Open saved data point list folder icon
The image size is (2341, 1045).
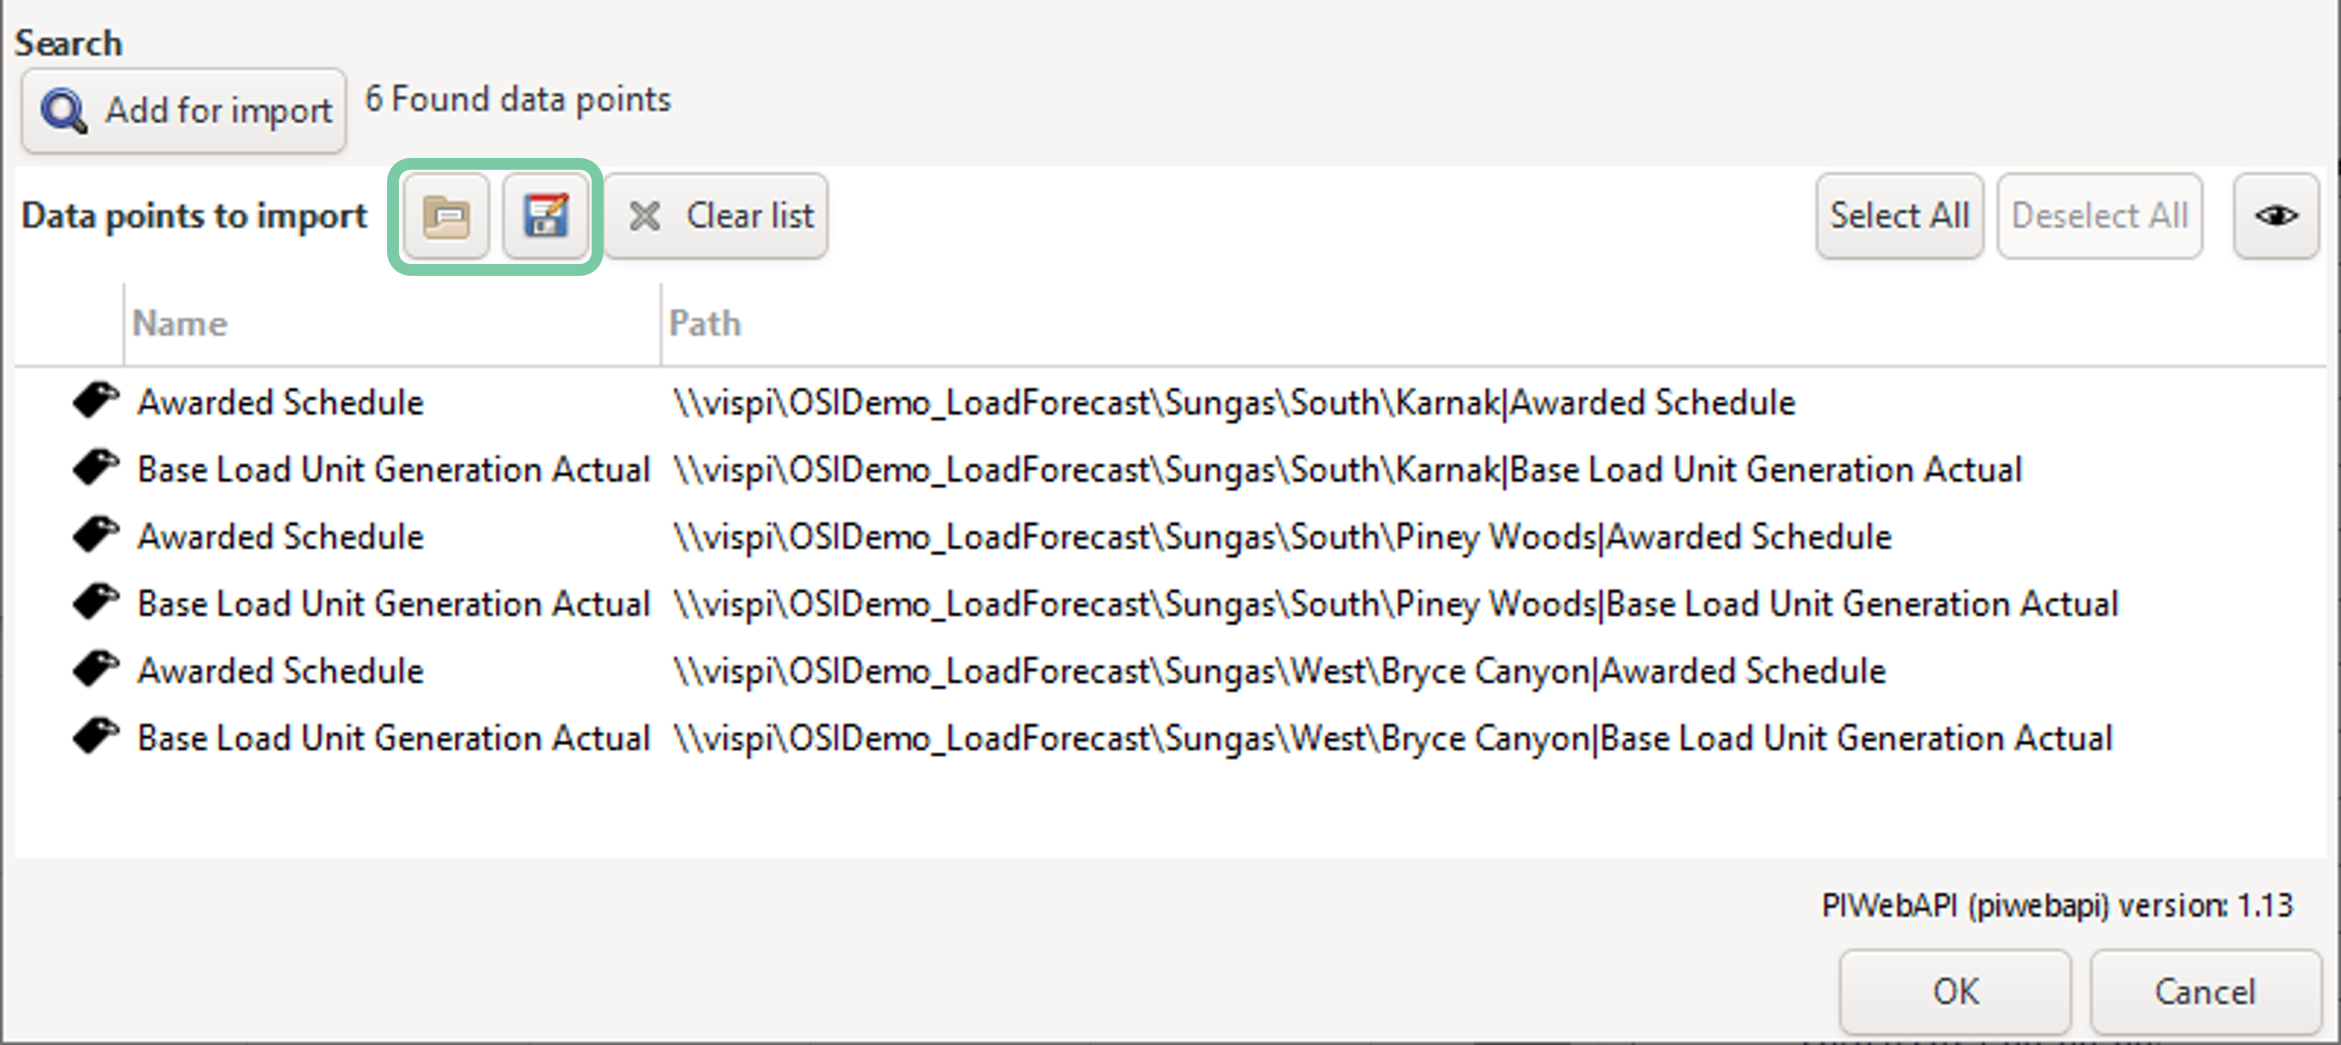coord(446,216)
